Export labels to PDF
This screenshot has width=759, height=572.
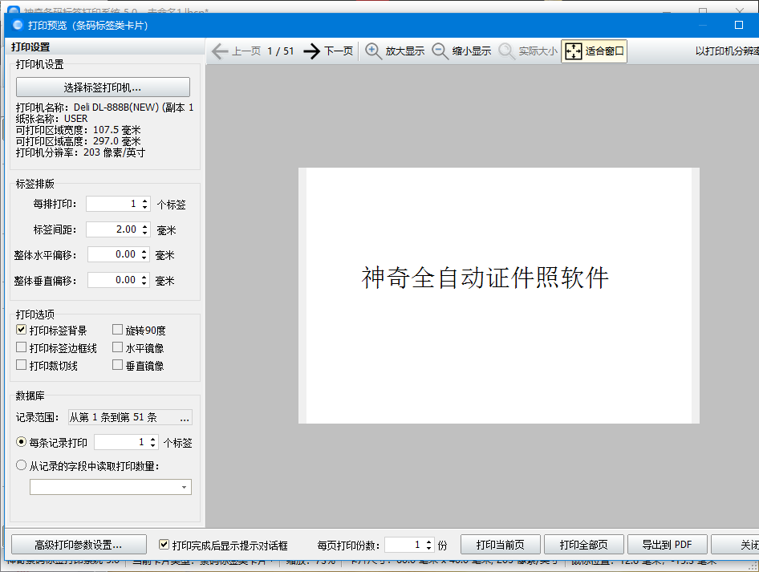click(x=667, y=545)
